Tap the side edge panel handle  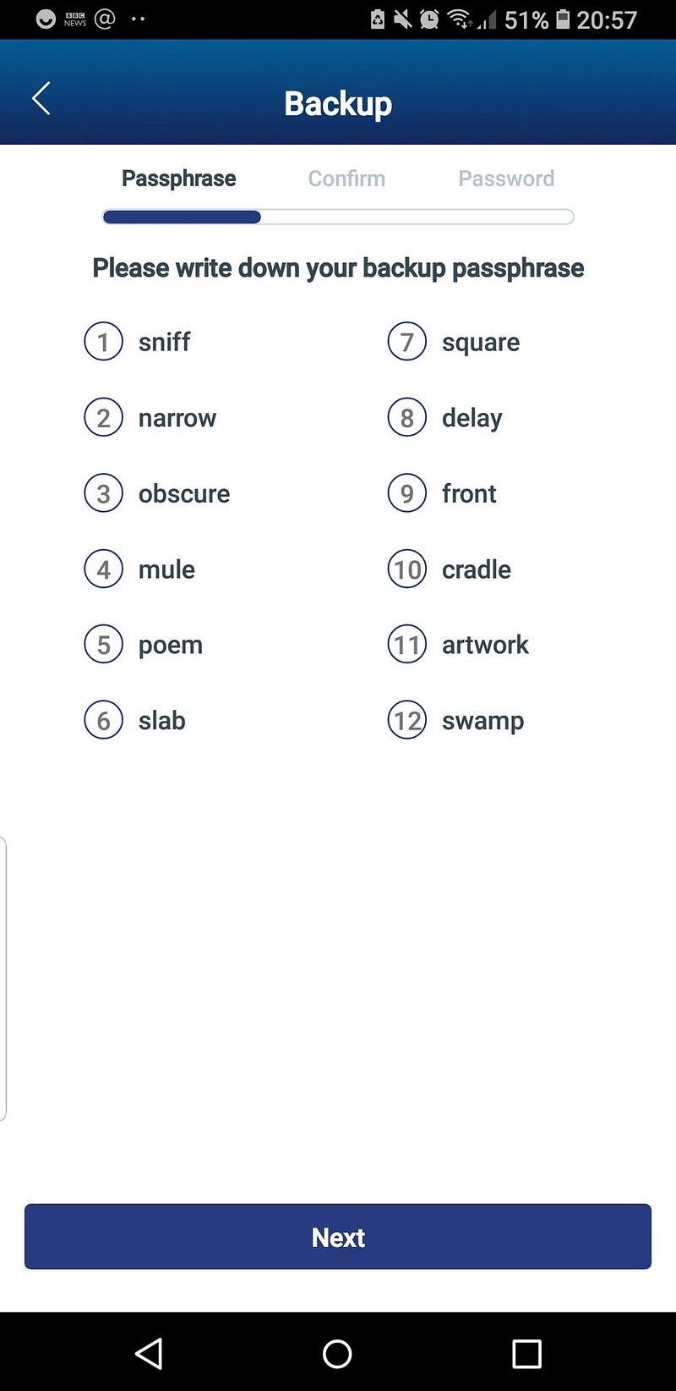[x=3, y=979]
